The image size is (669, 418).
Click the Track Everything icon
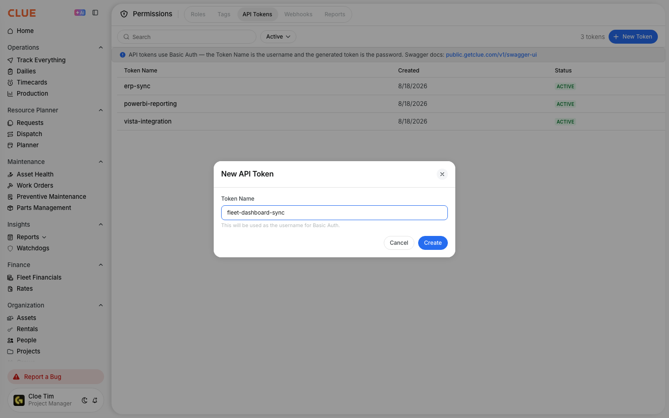[x=10, y=60]
